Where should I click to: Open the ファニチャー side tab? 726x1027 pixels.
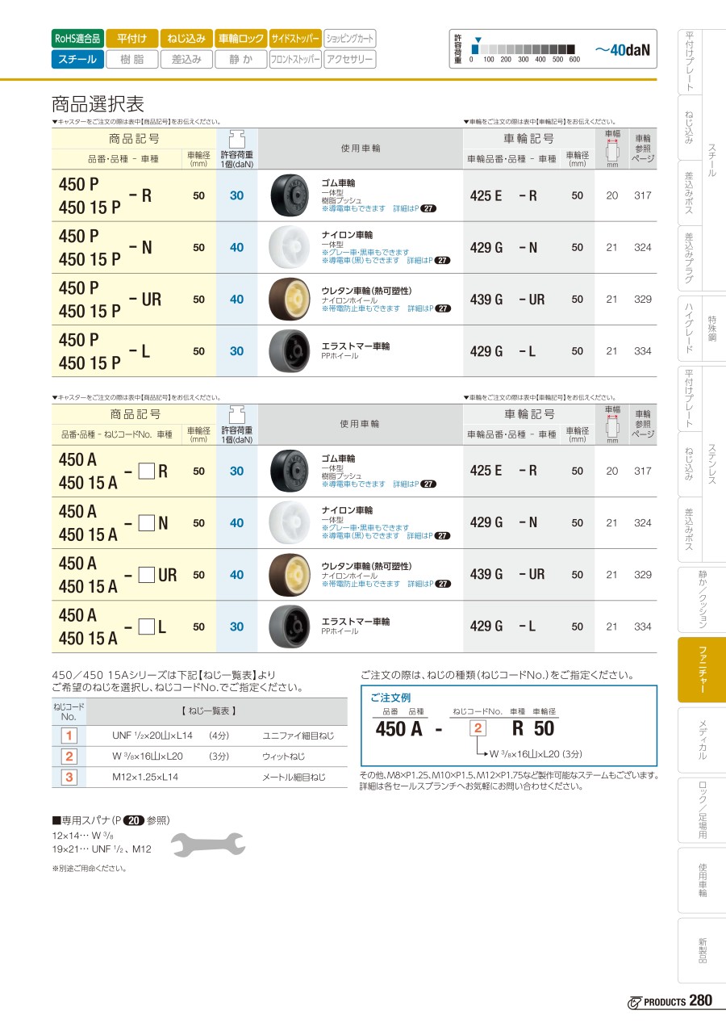pyautogui.click(x=702, y=669)
